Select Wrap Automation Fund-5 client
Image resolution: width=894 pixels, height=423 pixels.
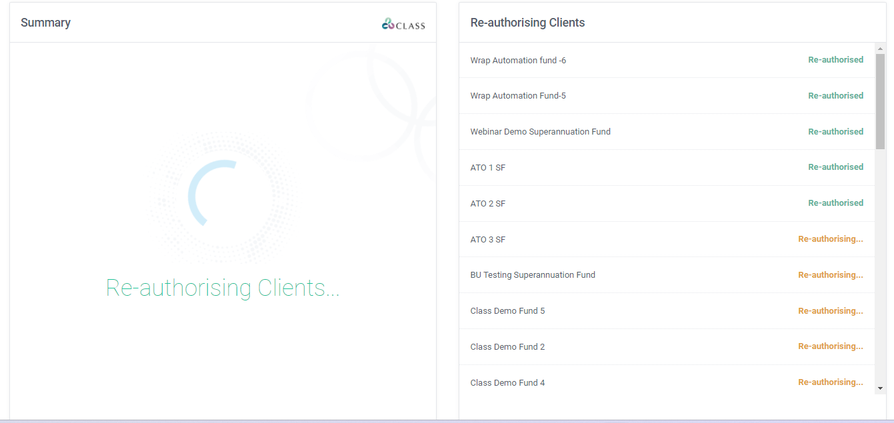tap(518, 96)
